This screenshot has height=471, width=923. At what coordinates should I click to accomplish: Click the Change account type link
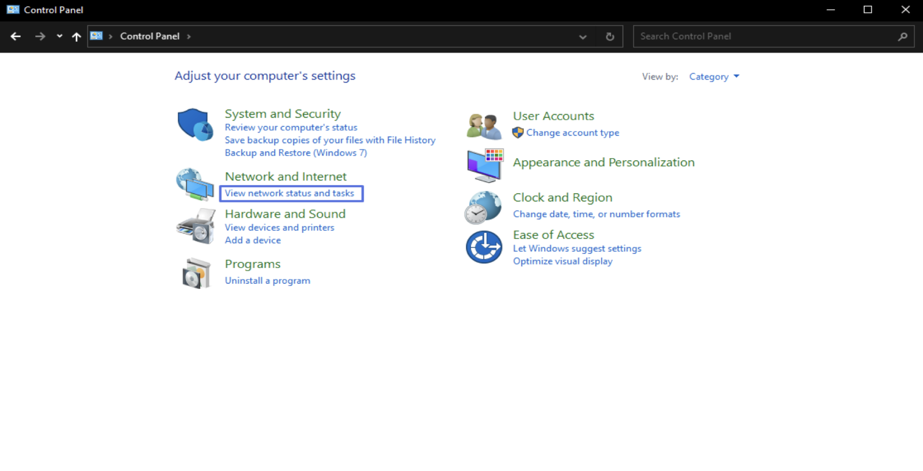point(573,133)
